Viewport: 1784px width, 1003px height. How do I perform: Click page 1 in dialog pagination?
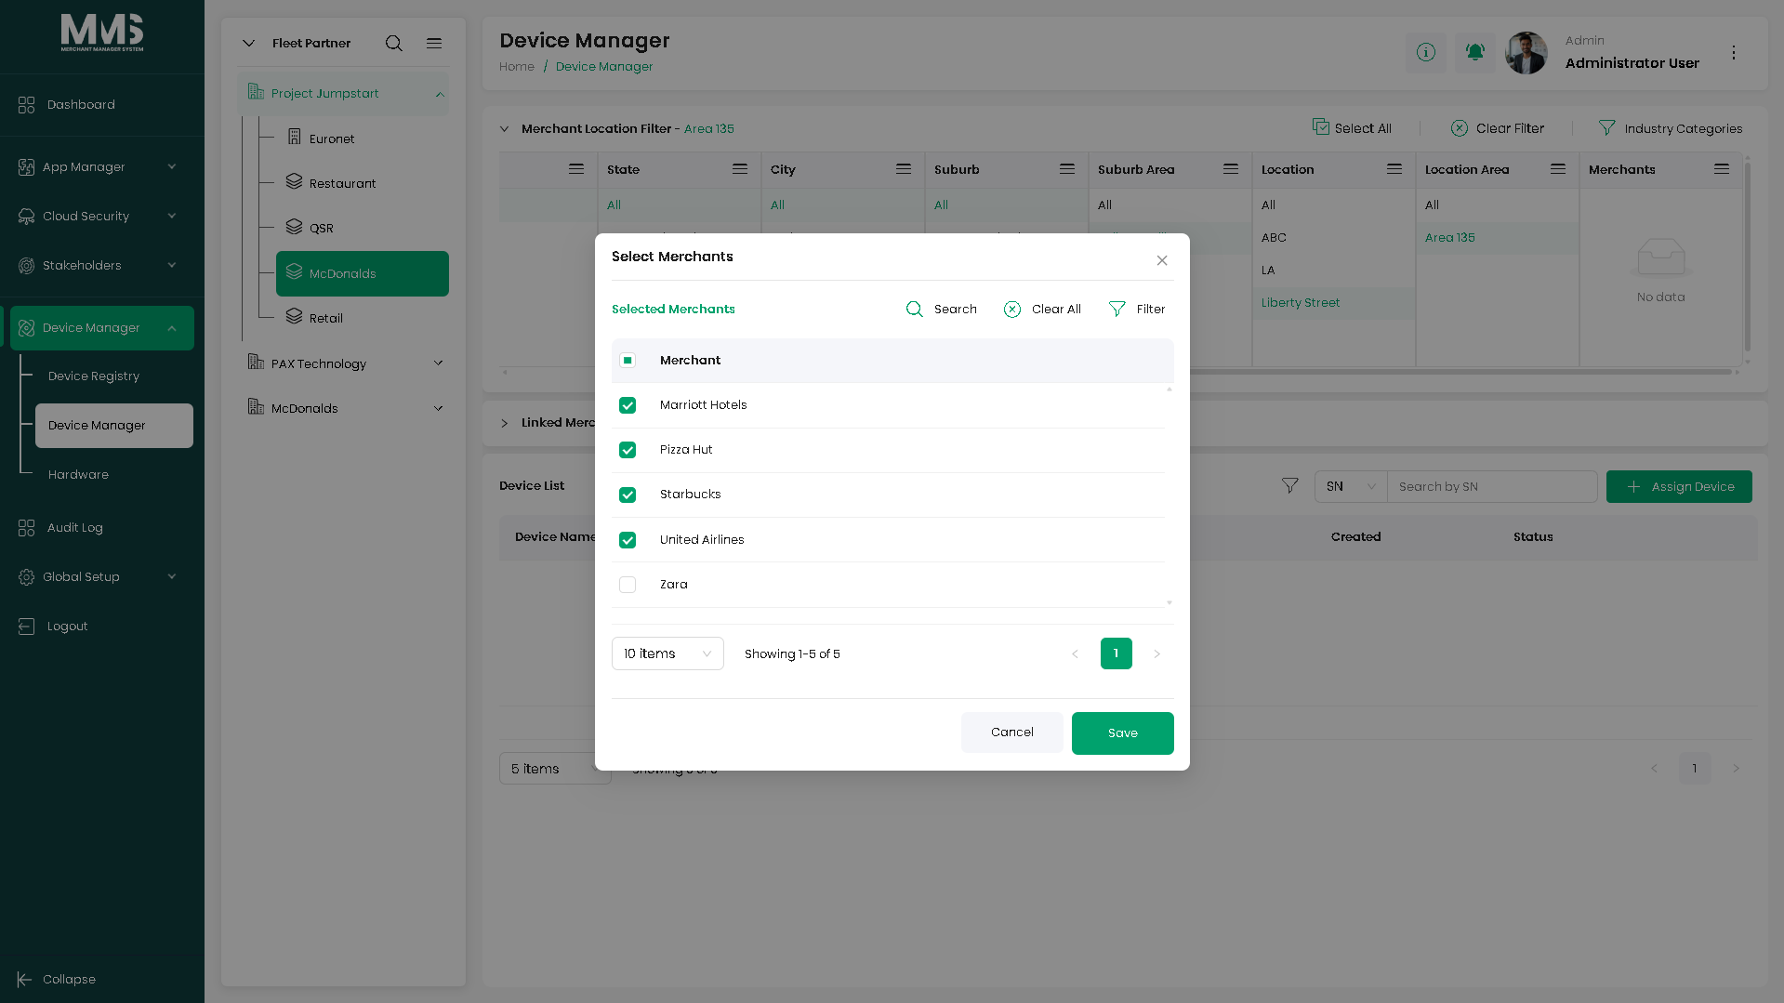tap(1117, 654)
